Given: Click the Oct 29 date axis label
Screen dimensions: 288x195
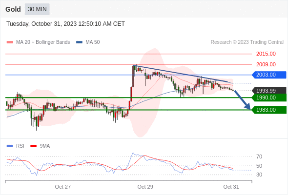Looking at the screenshot, I should click(145, 187).
